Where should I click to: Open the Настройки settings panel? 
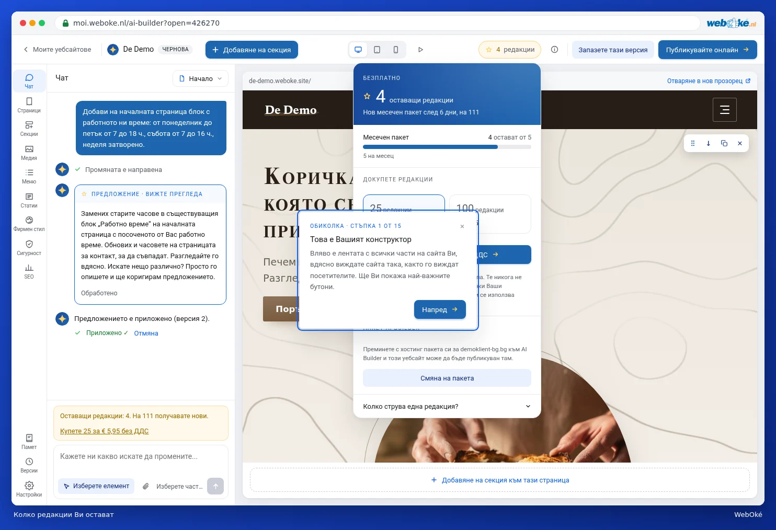click(29, 489)
